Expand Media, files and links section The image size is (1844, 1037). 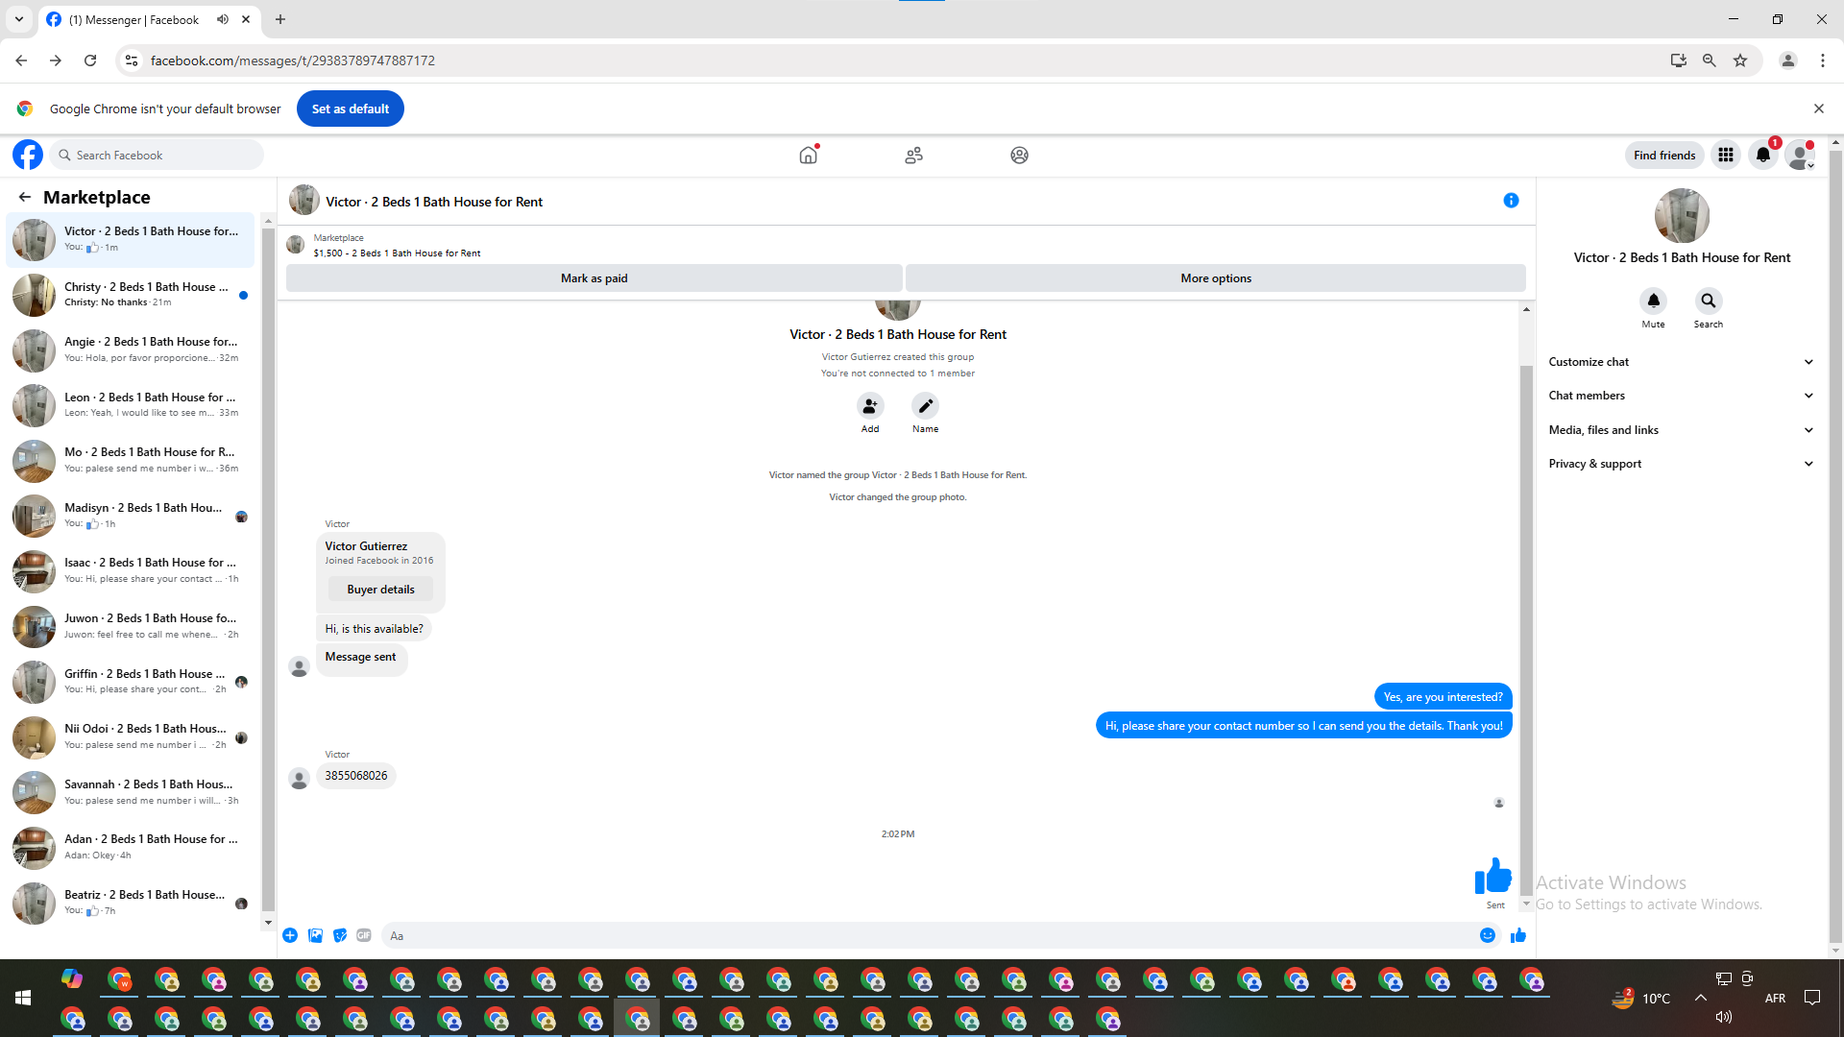coord(1682,430)
